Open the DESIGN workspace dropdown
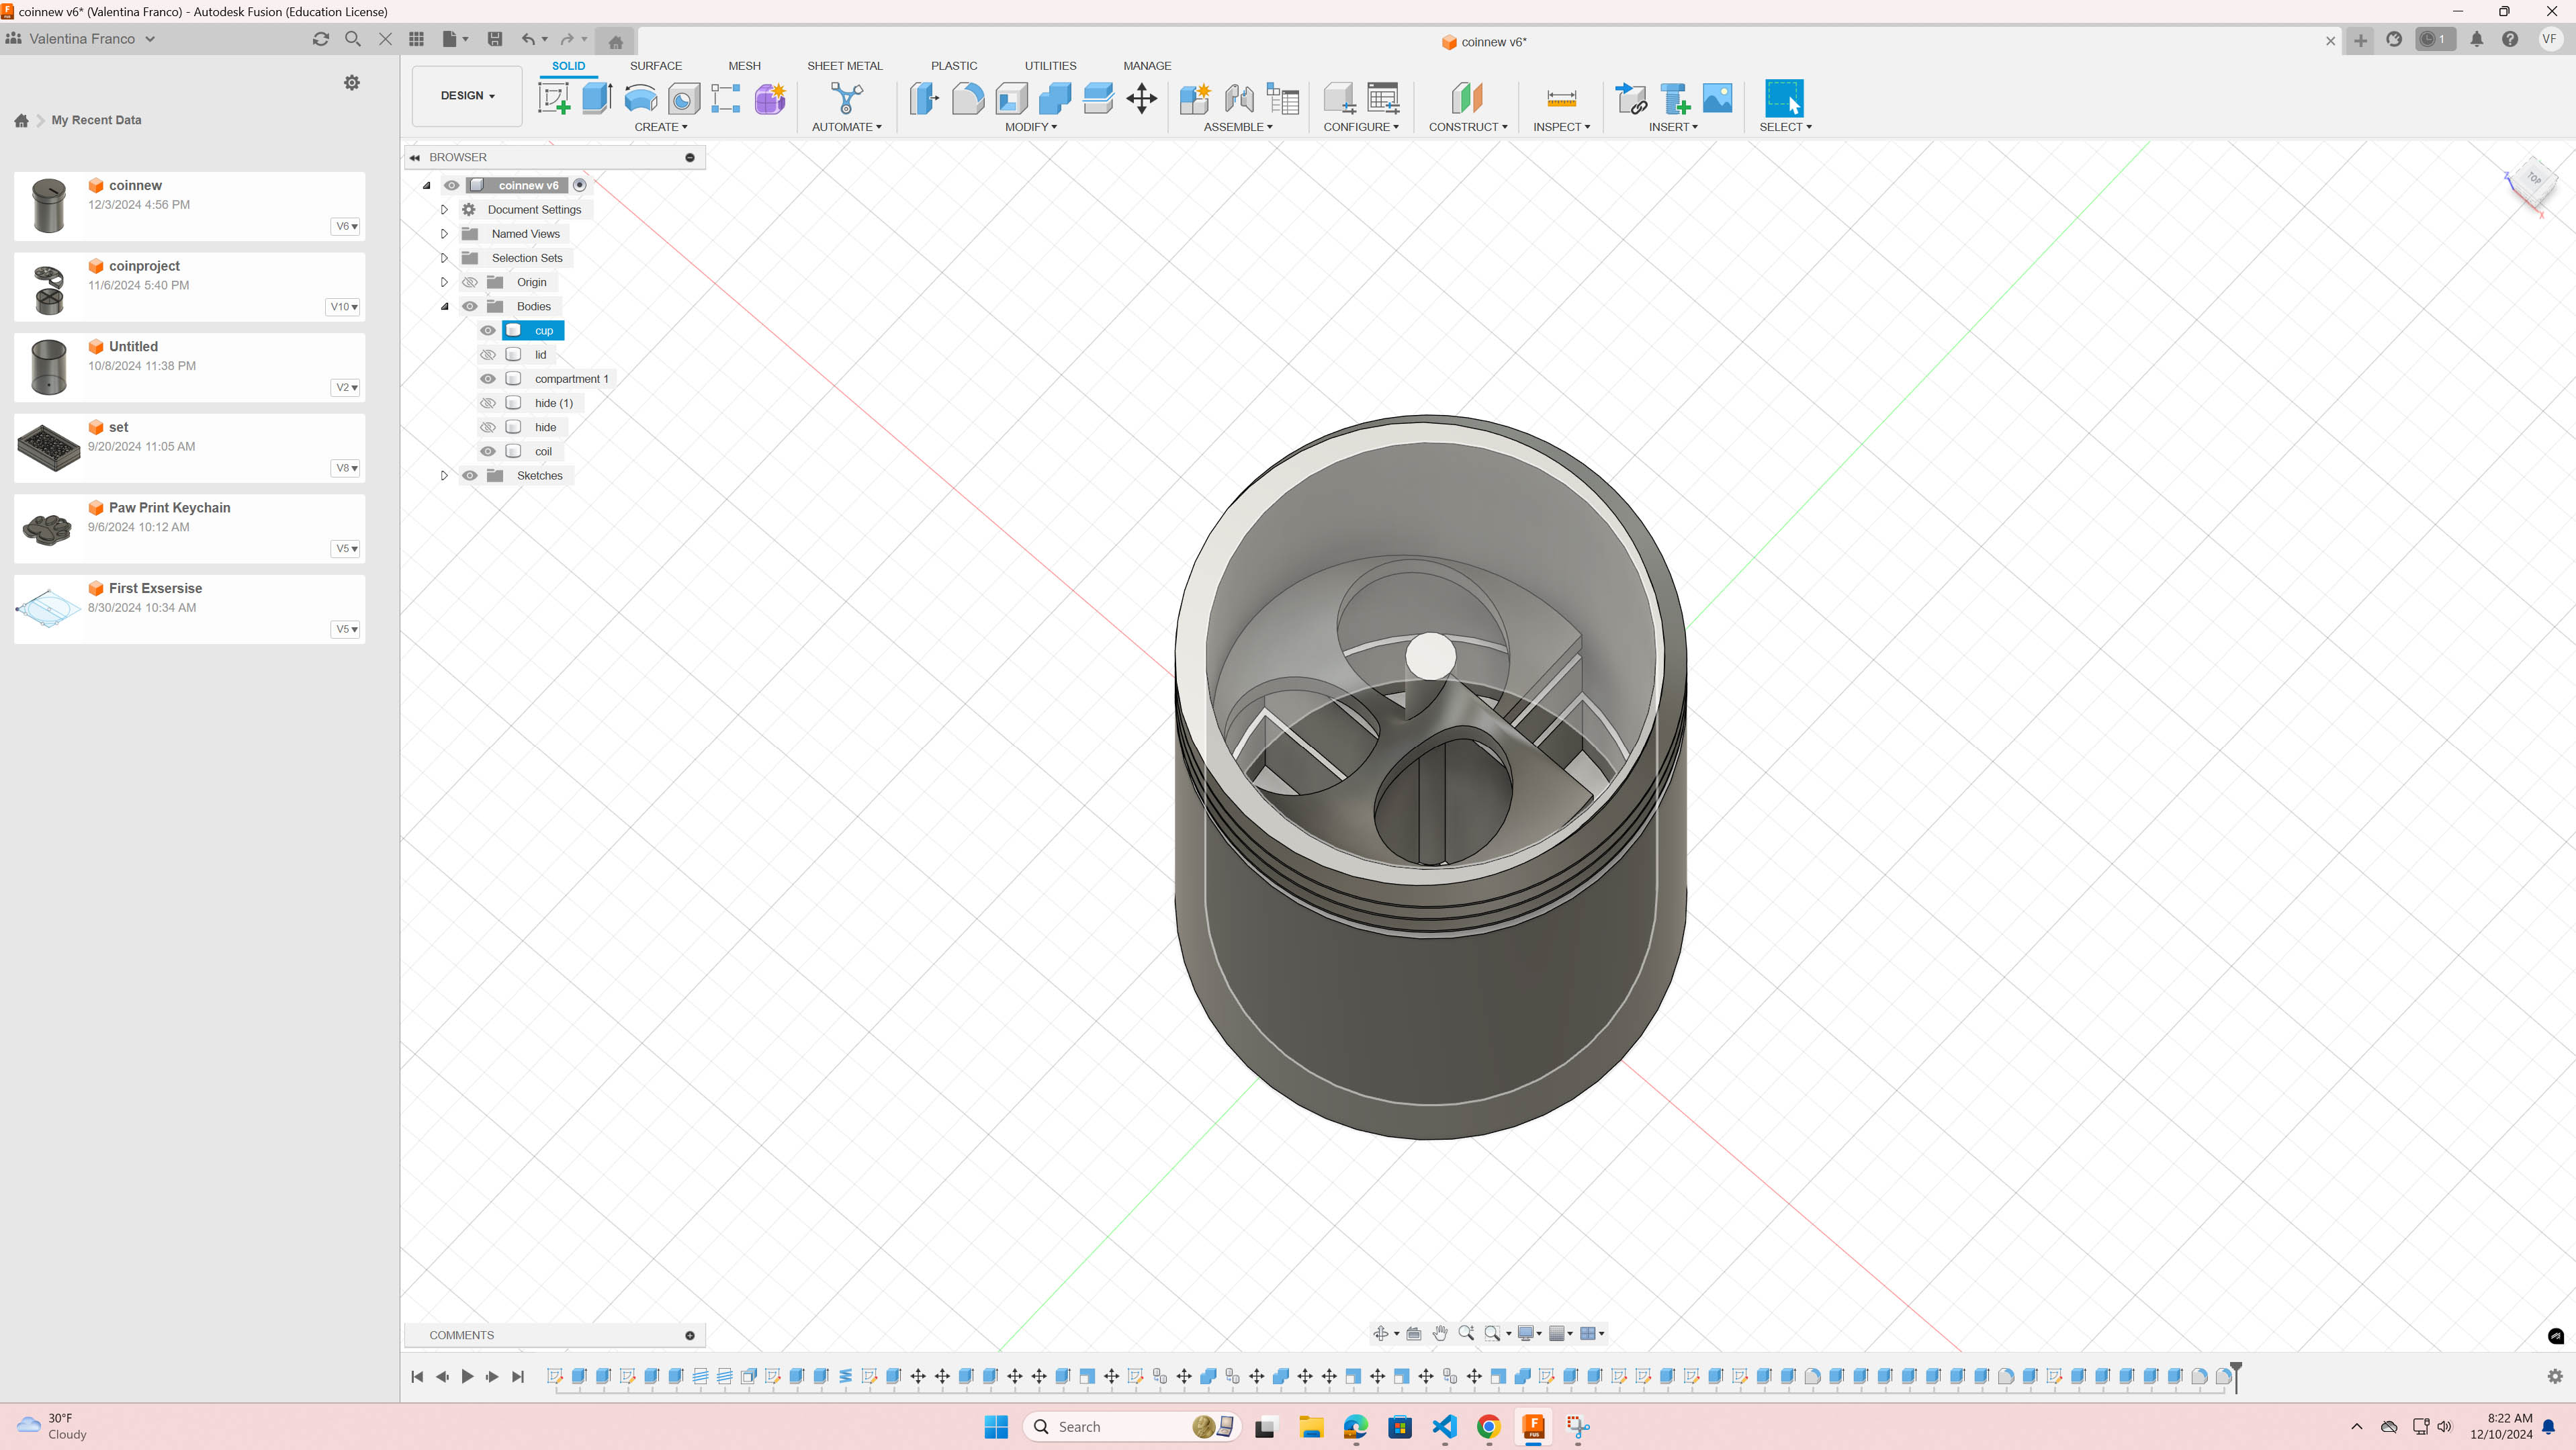 (x=467, y=96)
